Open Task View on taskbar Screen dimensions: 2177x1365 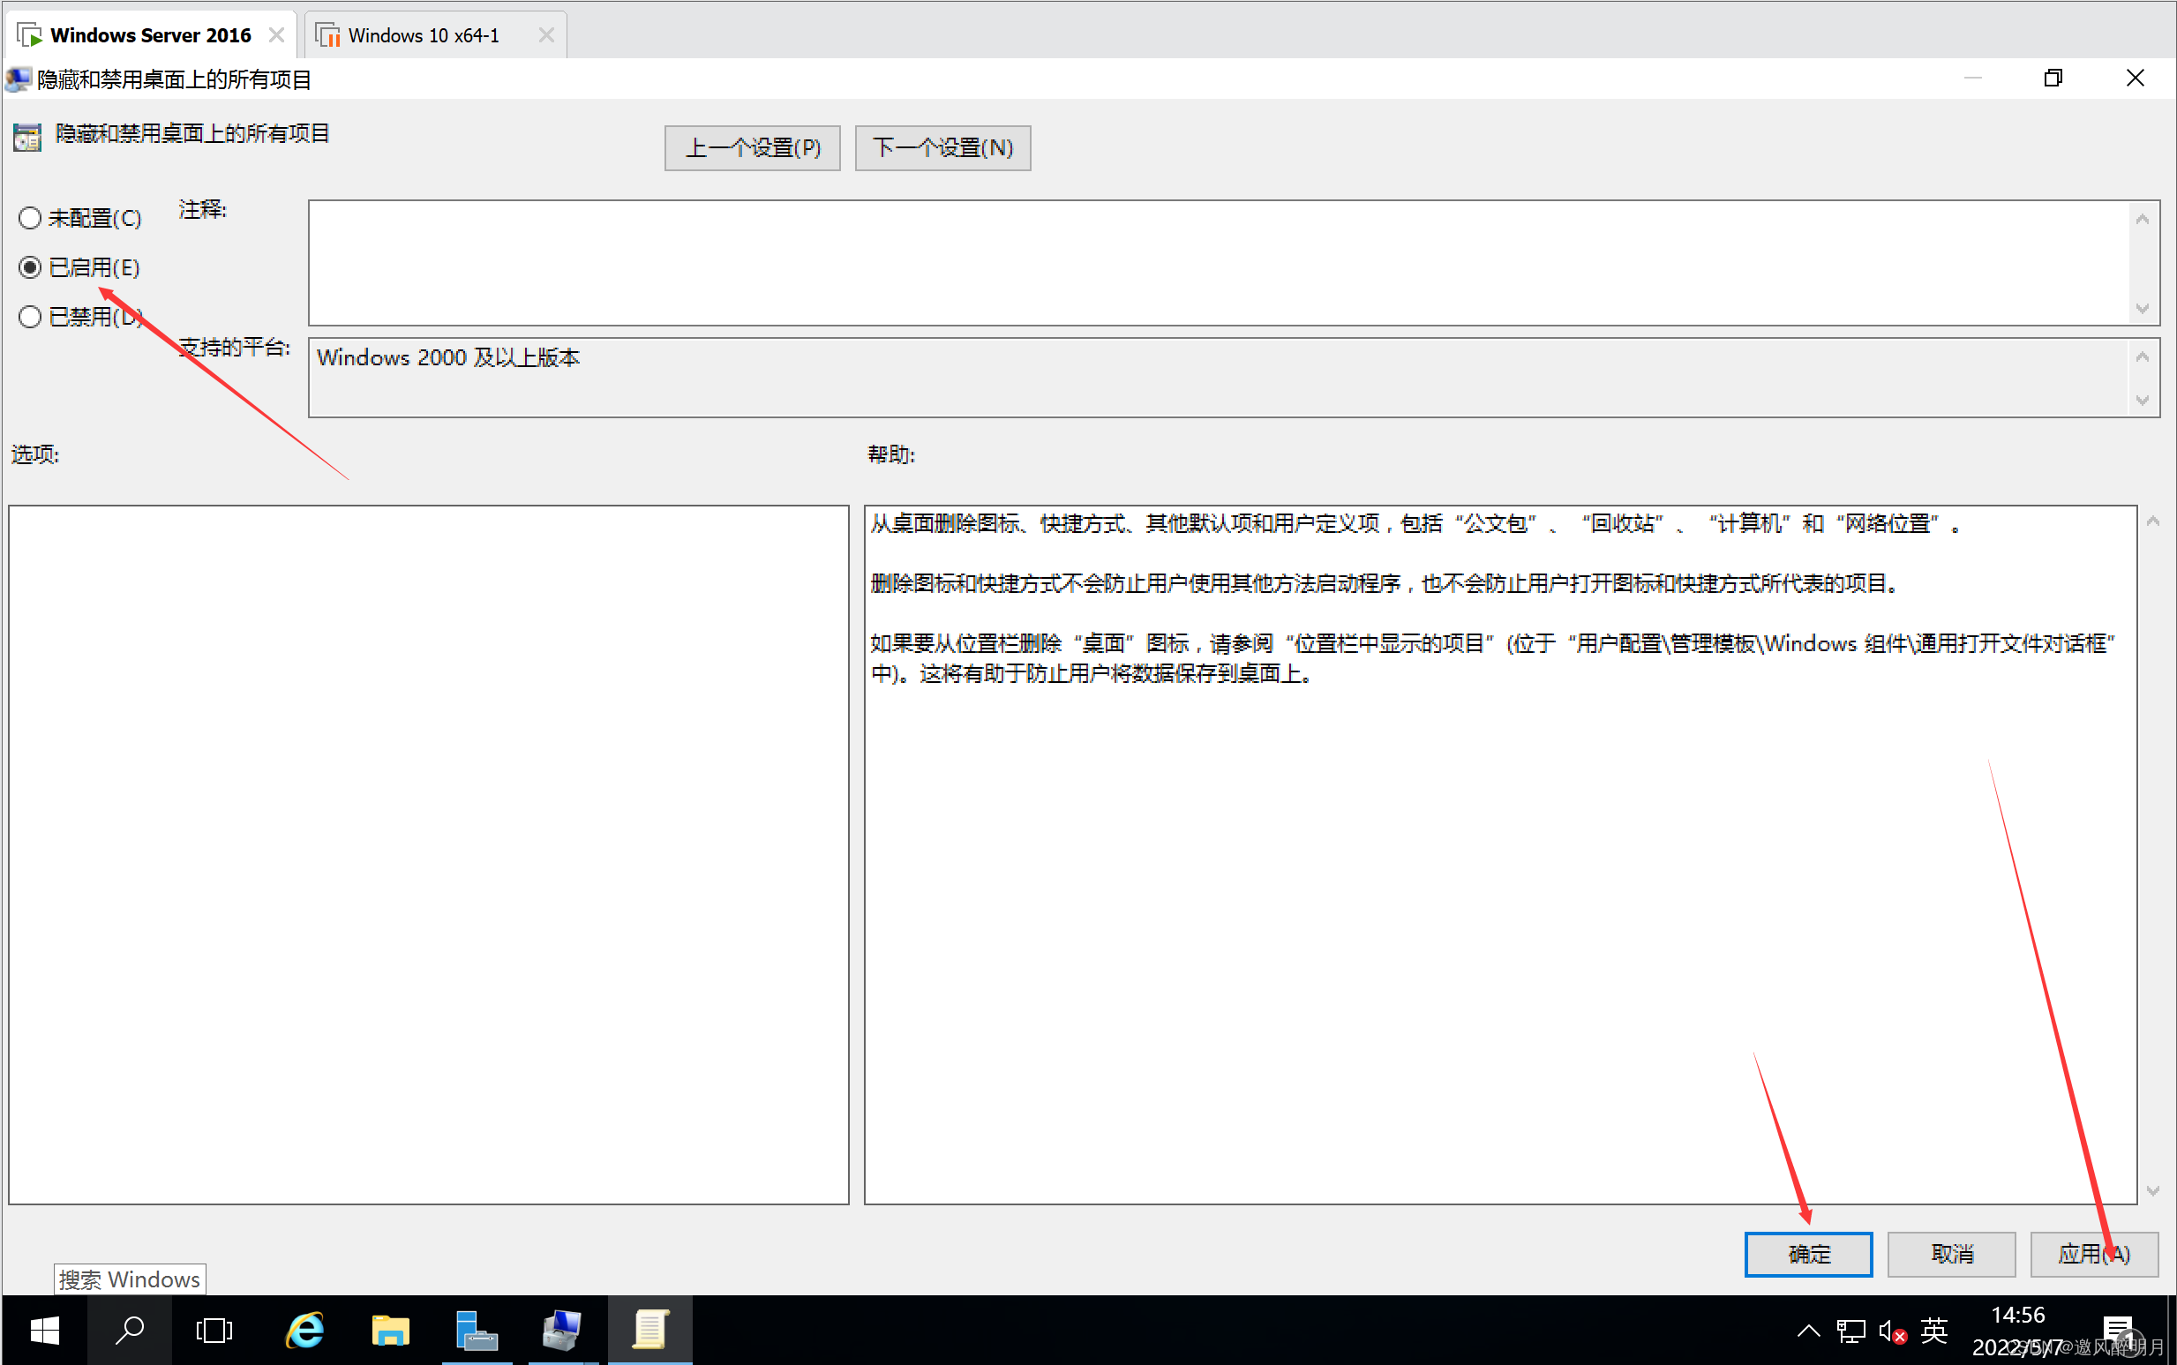(x=214, y=1331)
